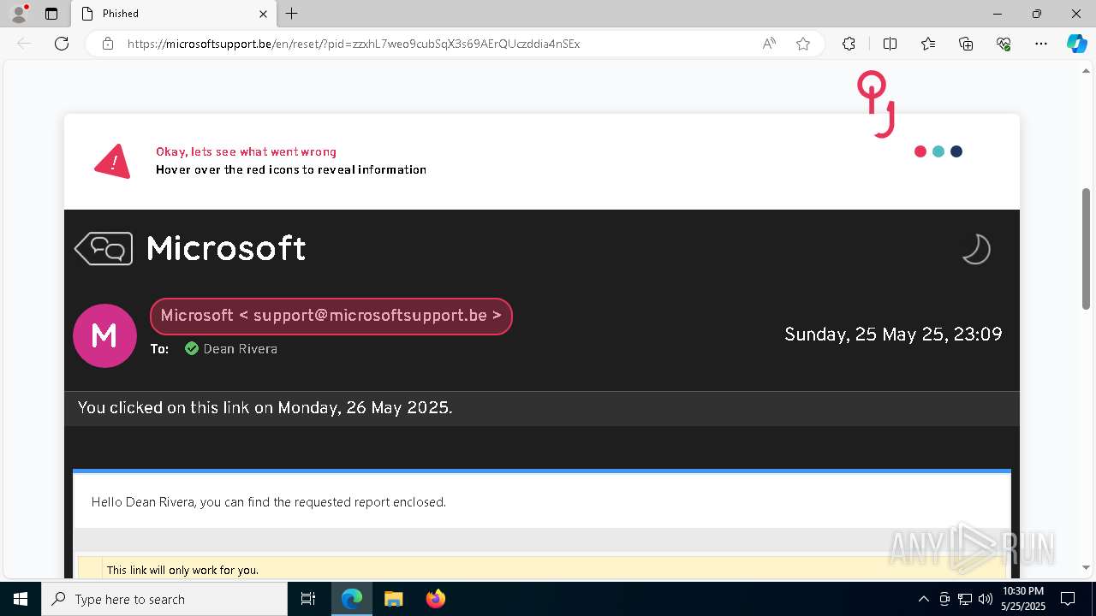Open Settings and more menu
This screenshot has height=616, width=1096.
point(1041,44)
